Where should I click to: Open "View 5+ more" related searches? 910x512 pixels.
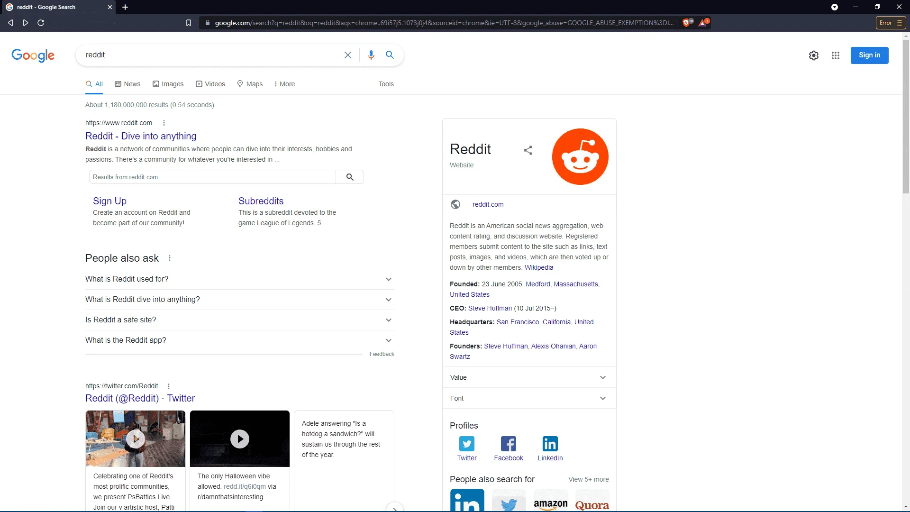pyautogui.click(x=589, y=479)
